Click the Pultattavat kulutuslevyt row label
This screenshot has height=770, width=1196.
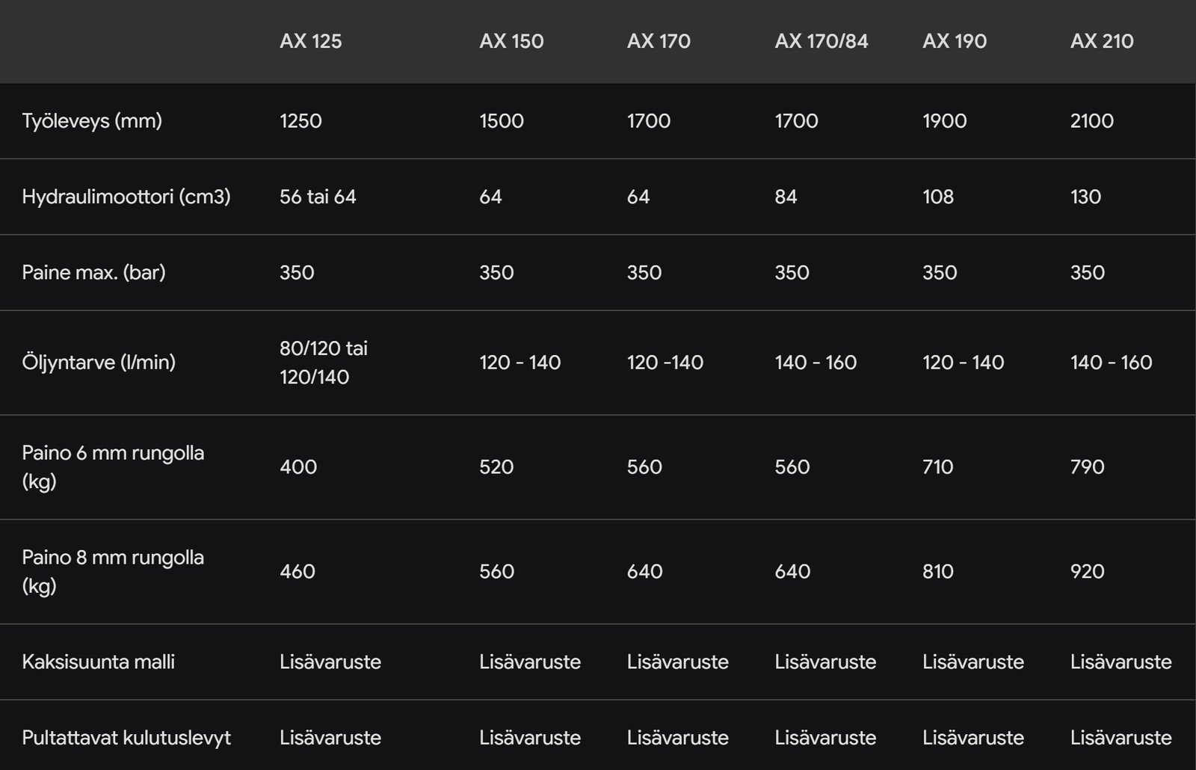click(x=126, y=738)
